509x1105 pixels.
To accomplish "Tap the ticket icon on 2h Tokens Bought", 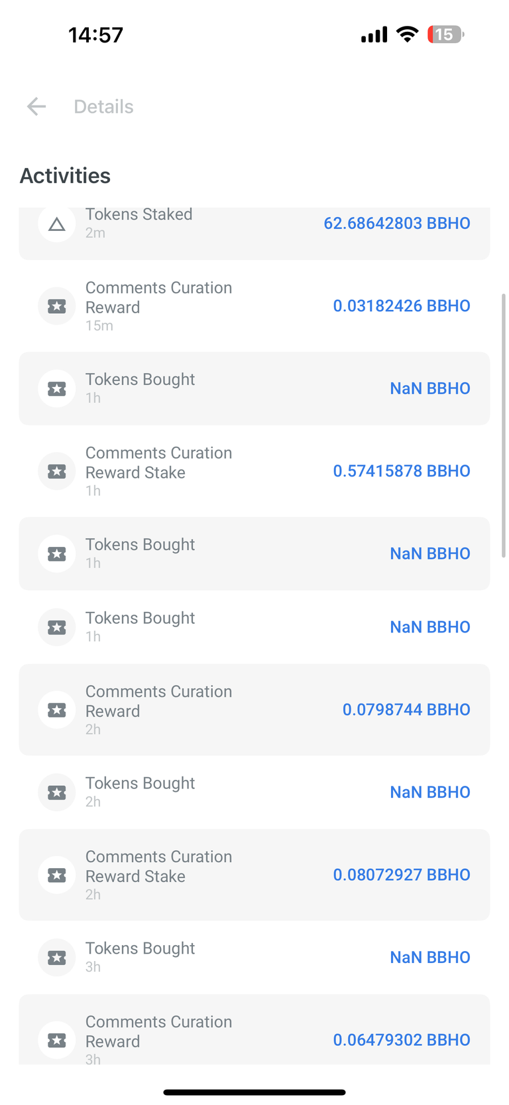I will pyautogui.click(x=57, y=792).
